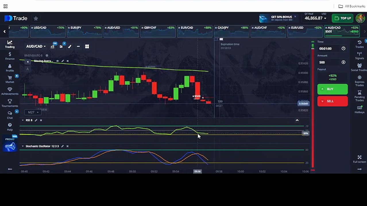
Task: Open browser apps grid icon
Action: [5, 6]
